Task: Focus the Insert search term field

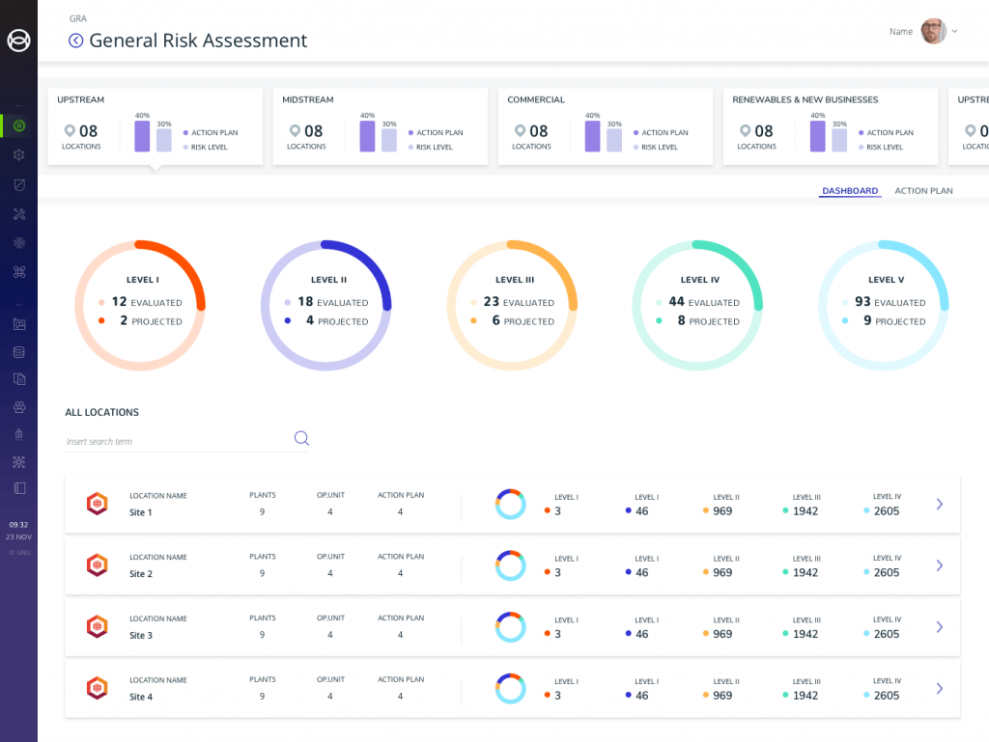Action: coord(174,442)
